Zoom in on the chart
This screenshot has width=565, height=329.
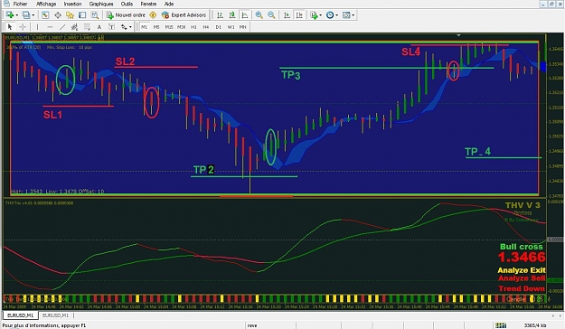pyautogui.click(x=259, y=15)
